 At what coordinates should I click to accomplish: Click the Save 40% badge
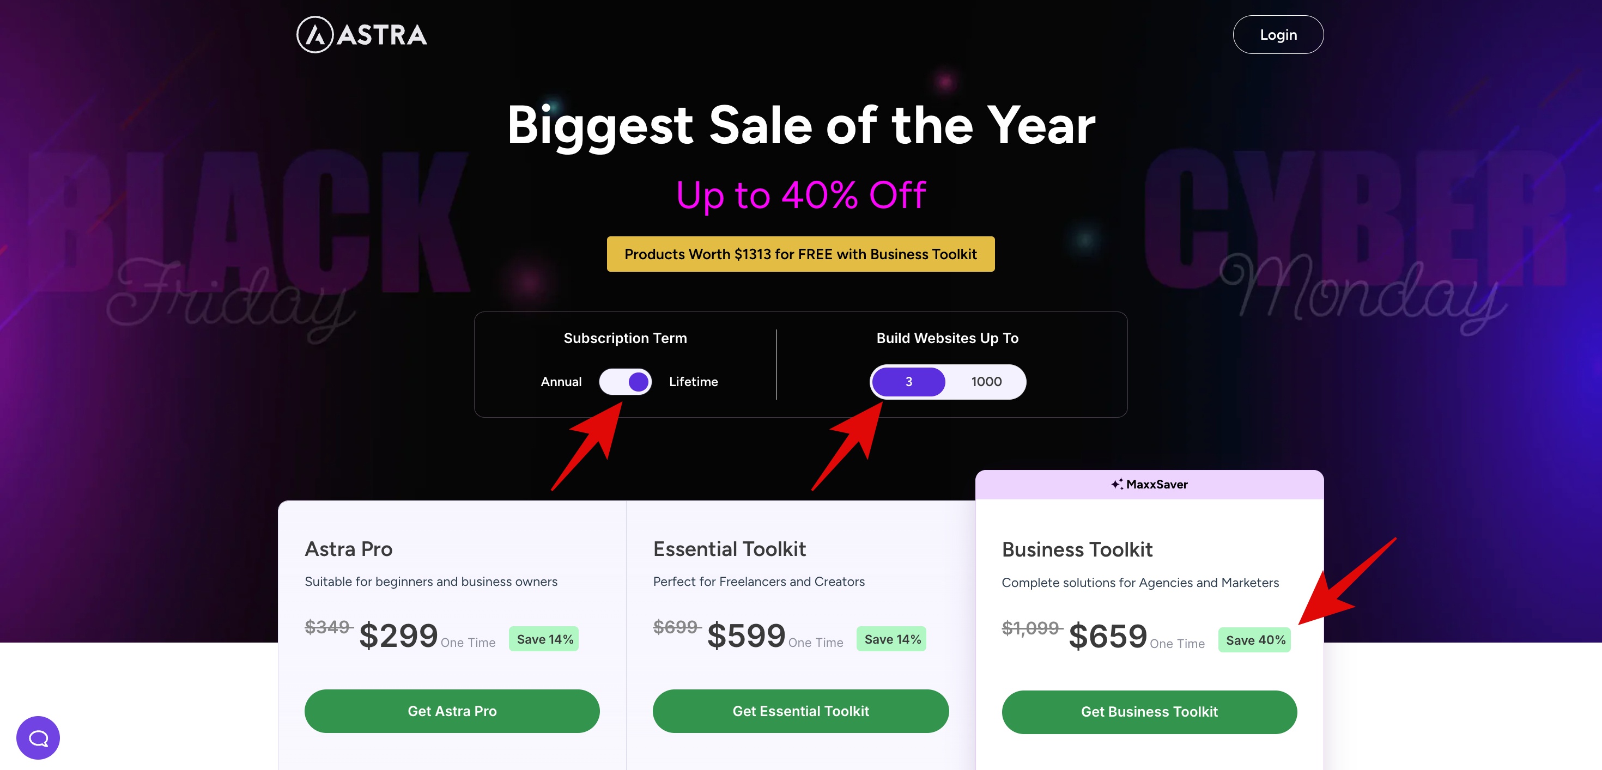1255,640
